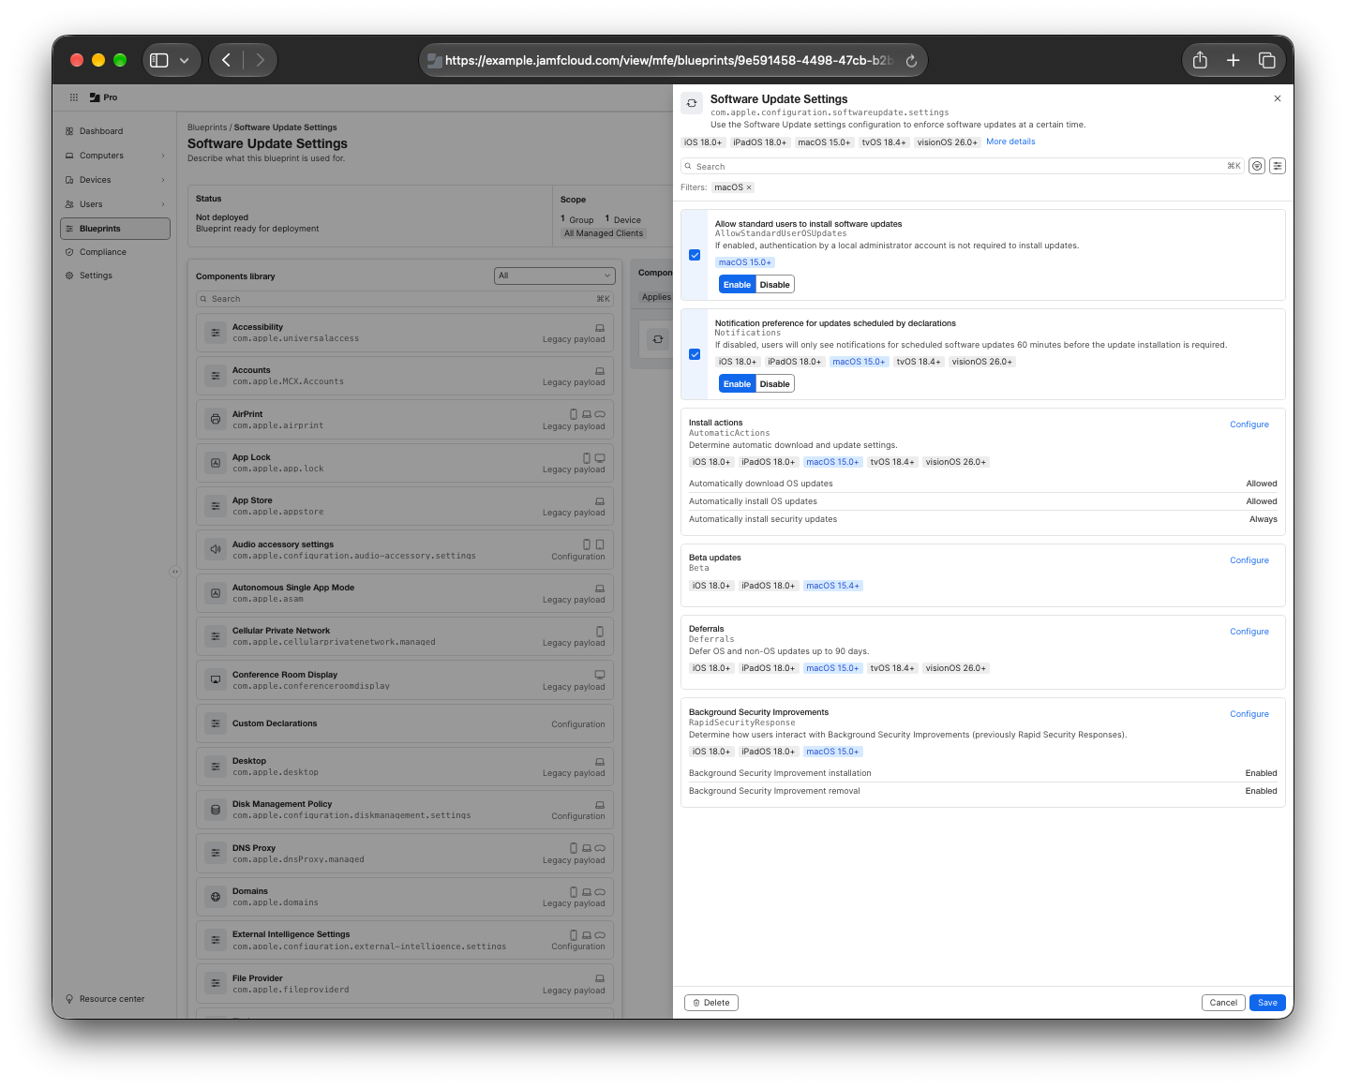Enable Notification preference for scheduled updates
Viewport: 1346px width, 1088px height.
[737, 384]
